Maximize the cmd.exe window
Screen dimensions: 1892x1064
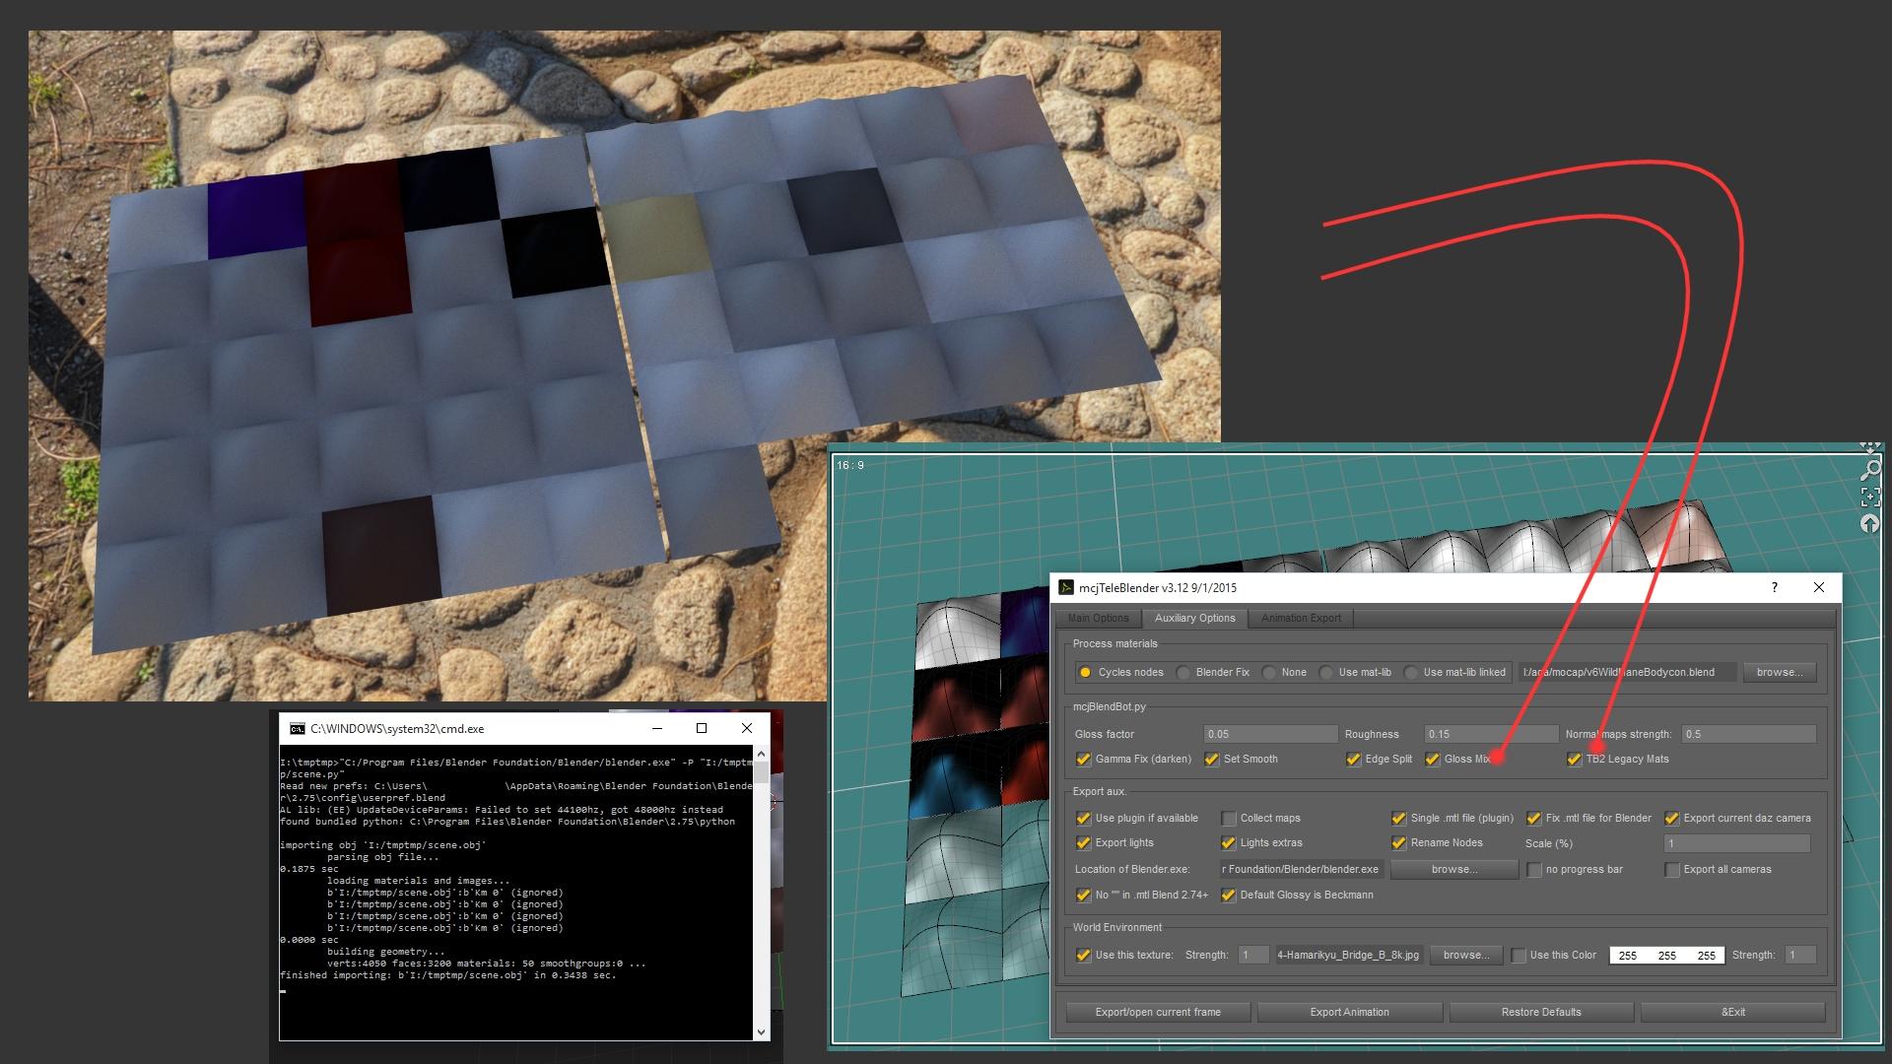click(x=702, y=729)
